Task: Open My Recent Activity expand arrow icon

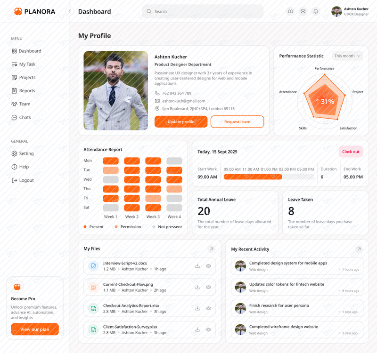Action: point(359,249)
